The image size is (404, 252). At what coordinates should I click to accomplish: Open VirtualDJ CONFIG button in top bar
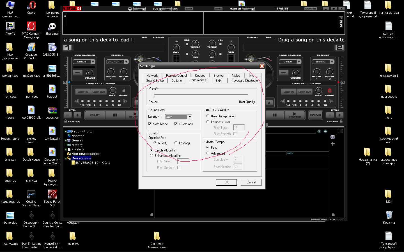click(311, 9)
